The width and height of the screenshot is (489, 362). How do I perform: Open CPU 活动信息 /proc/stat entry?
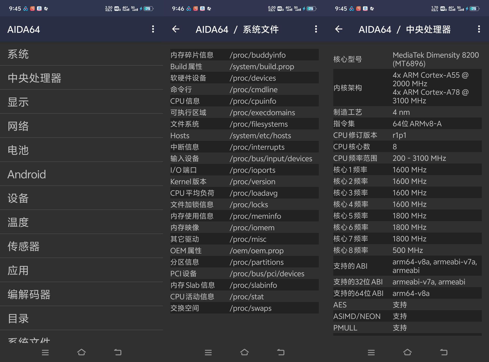tap(245, 297)
